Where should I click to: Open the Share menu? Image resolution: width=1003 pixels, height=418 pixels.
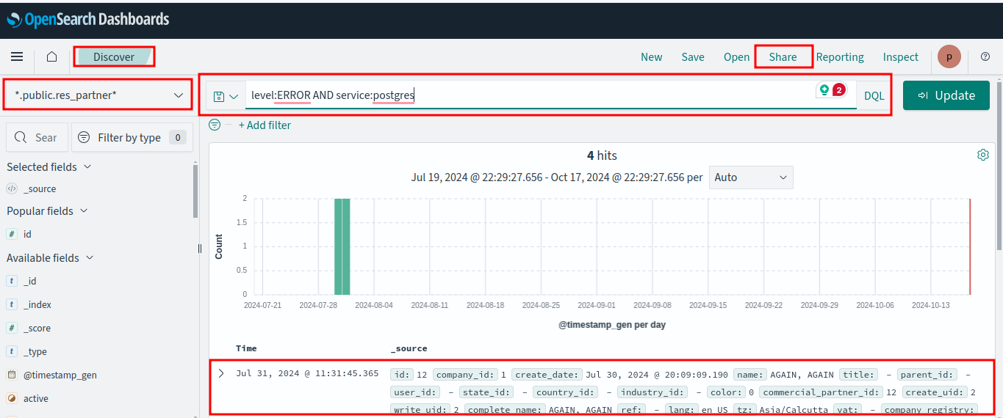783,57
